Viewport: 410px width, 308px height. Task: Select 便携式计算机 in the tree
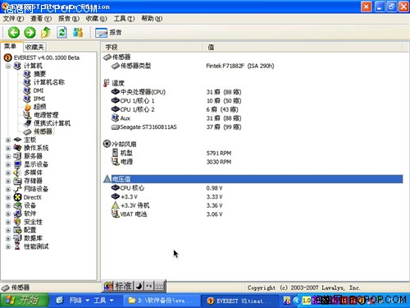[52, 123]
